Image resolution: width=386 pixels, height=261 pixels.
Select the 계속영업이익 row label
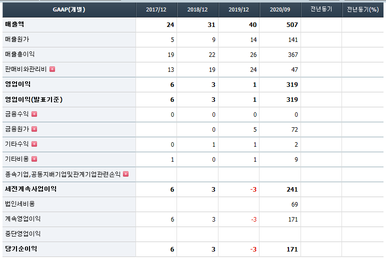click(x=22, y=219)
